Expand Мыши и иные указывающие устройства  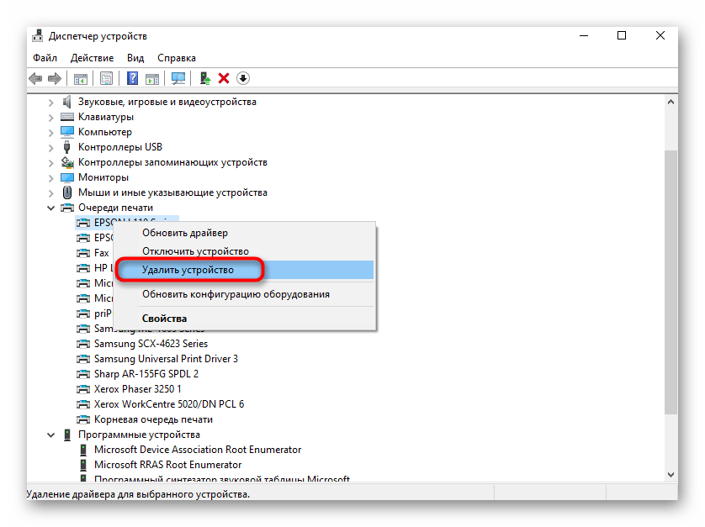[50, 193]
